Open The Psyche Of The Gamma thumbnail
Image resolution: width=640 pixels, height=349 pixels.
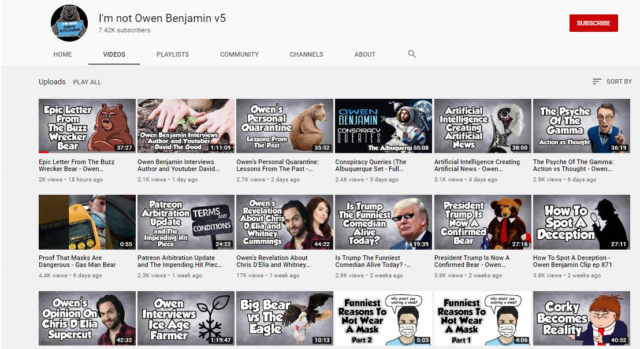(x=581, y=126)
